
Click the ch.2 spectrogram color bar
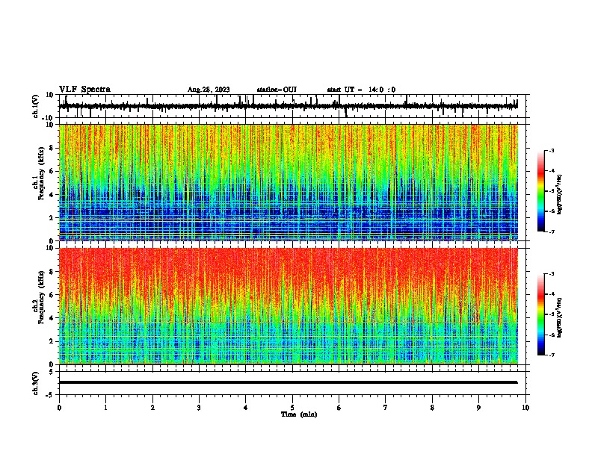coord(541,314)
